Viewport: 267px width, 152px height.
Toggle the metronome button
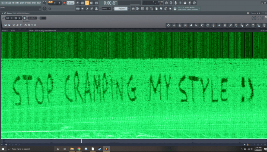coord(78,3)
